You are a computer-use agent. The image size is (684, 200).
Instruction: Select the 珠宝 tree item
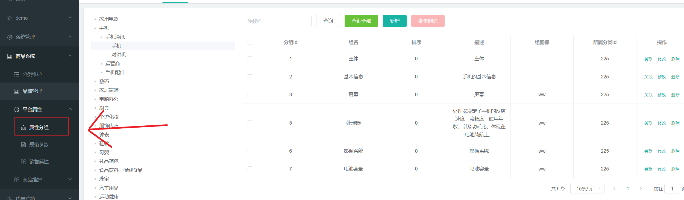point(104,179)
